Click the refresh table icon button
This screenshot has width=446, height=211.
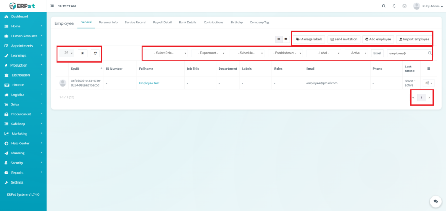(95, 53)
